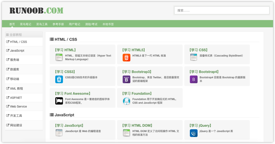
Task: Click the list icon beside 全部教程
Action: pyautogui.click(x=7, y=35)
